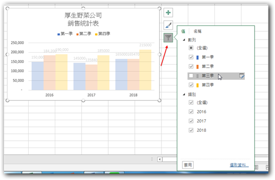Click the 第一季 legend entry in chart
The image size is (275, 180).
(x=65, y=34)
